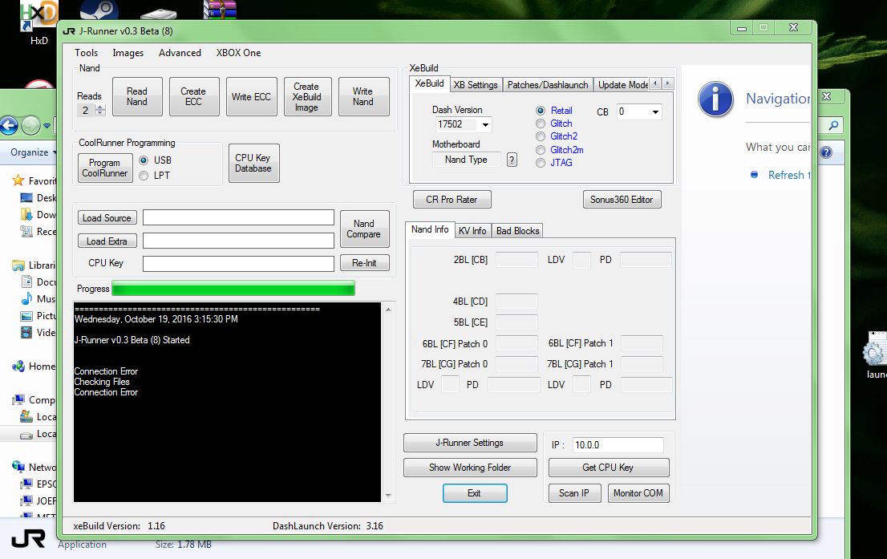
Task: Increase the Nand Reads count
Action: coord(100,107)
